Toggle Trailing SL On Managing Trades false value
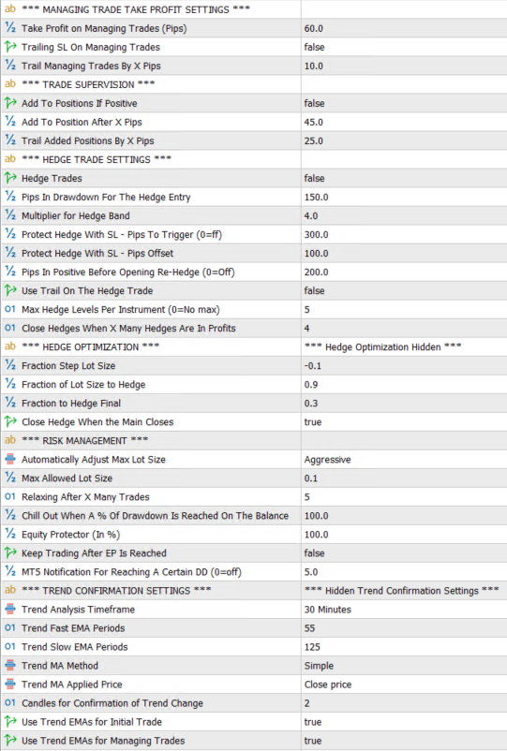 tap(314, 47)
